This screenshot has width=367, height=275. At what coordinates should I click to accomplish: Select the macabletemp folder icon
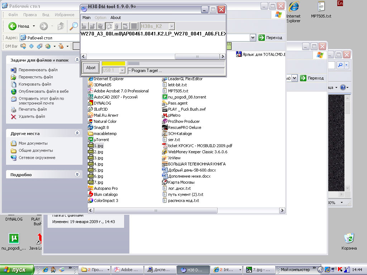click(x=90, y=134)
